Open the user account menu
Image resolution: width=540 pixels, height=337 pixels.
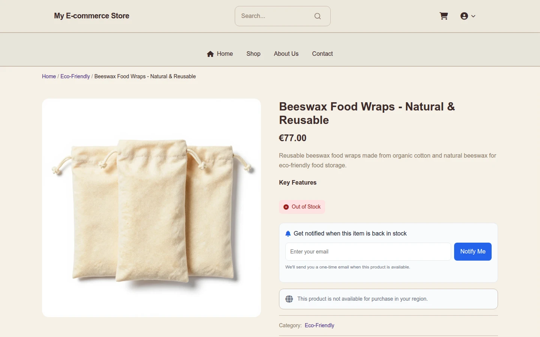(468, 16)
